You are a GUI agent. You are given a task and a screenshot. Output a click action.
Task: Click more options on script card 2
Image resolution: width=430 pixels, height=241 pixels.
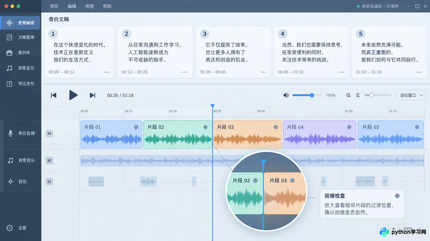185,72
